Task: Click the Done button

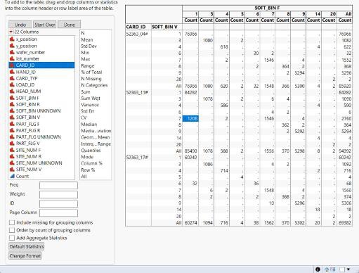Action: point(70,25)
